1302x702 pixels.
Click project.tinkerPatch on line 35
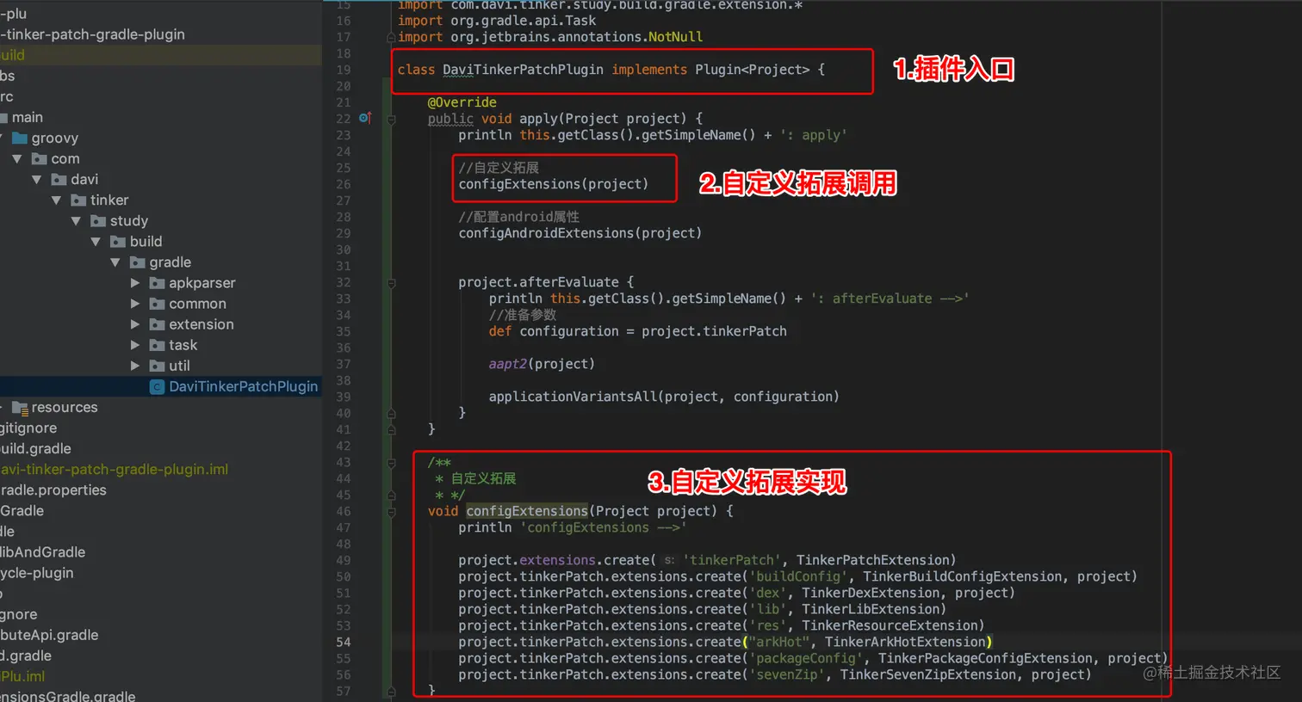coord(714,331)
